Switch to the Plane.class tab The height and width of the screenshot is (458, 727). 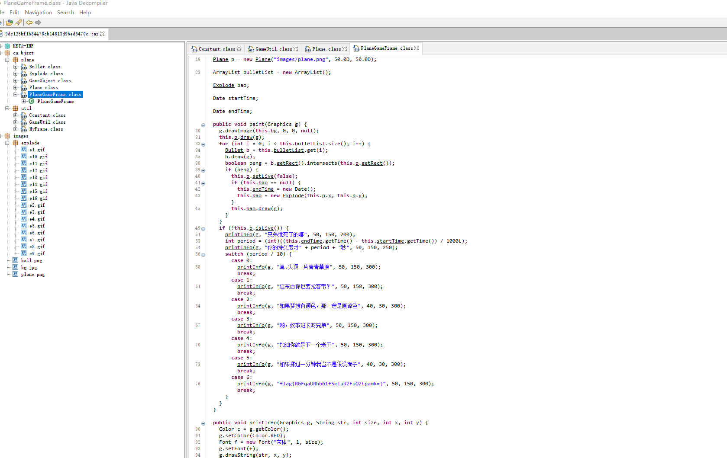(326, 49)
